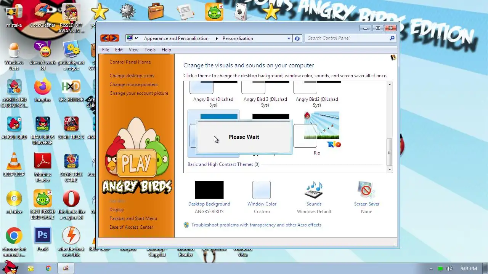
Task: Open the BEEP BEEP VLC cone icon
Action: pos(14,165)
